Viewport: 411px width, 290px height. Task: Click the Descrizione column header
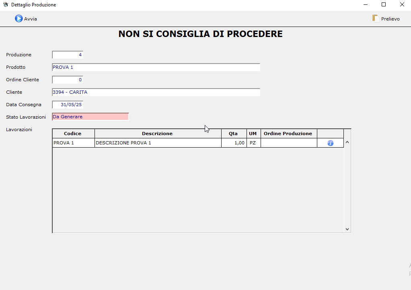(157, 134)
